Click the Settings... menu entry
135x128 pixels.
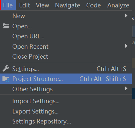66,69
